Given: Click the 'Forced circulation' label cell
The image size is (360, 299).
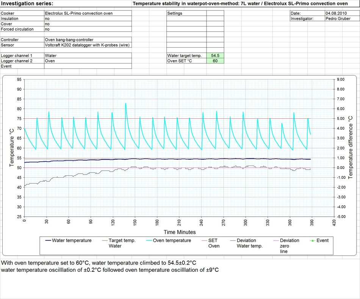Looking at the screenshot, I should click(22, 29).
